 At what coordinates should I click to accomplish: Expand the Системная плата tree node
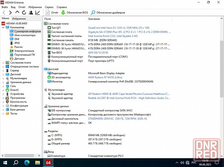pos(3,63)
